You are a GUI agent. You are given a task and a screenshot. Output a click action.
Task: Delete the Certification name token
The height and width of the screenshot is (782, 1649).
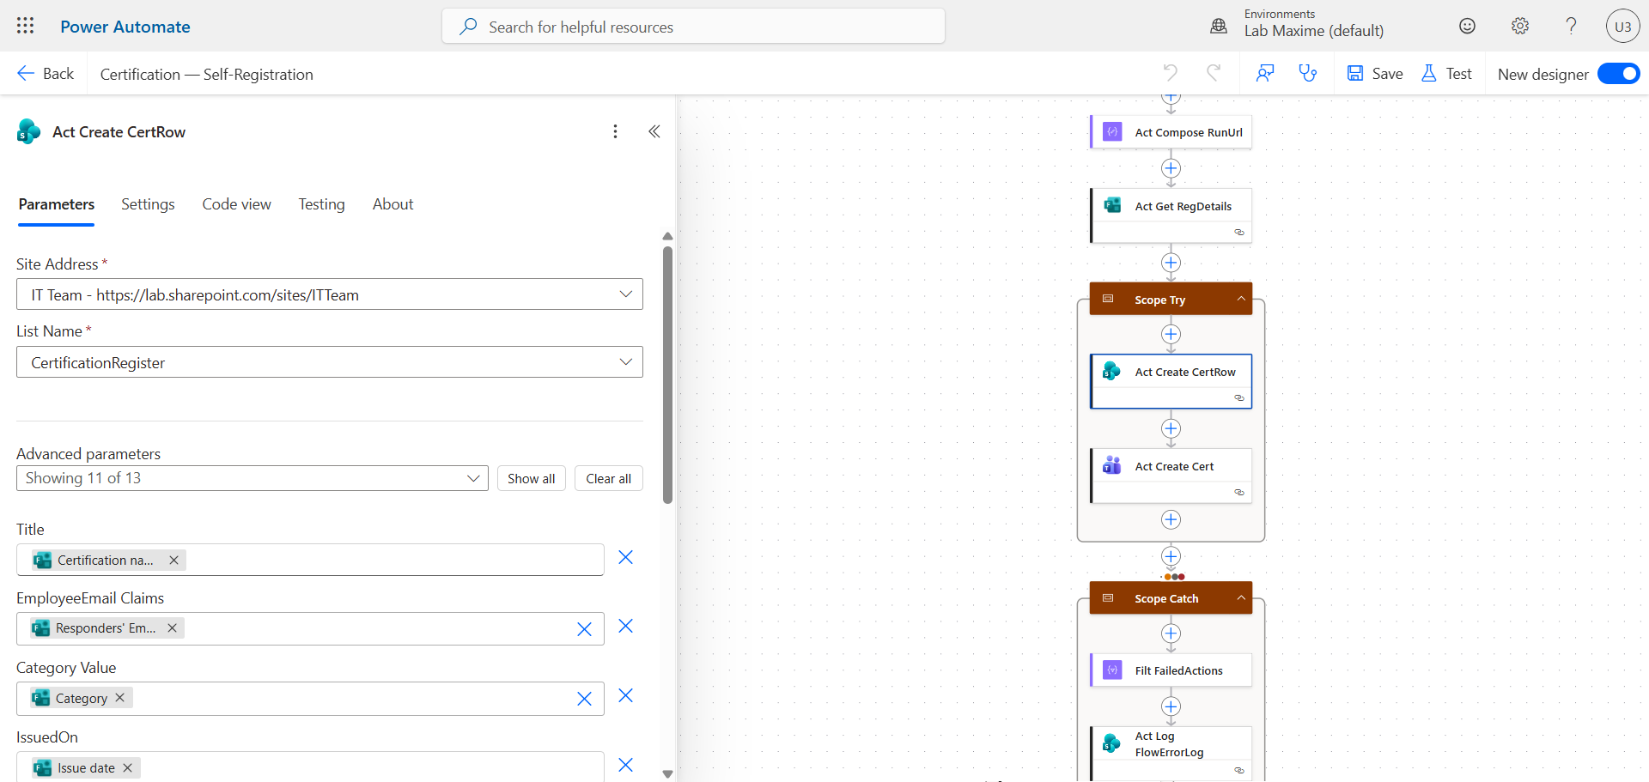[173, 560]
